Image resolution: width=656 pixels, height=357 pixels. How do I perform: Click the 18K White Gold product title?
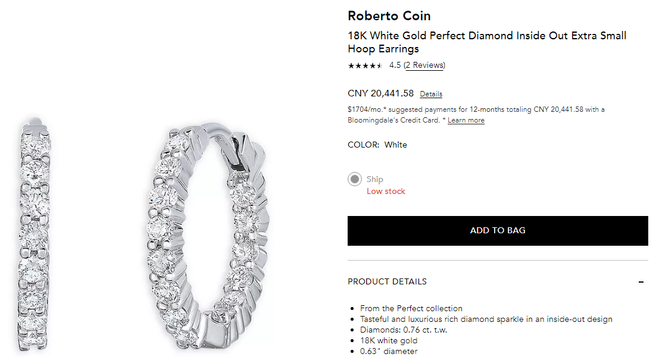486,42
